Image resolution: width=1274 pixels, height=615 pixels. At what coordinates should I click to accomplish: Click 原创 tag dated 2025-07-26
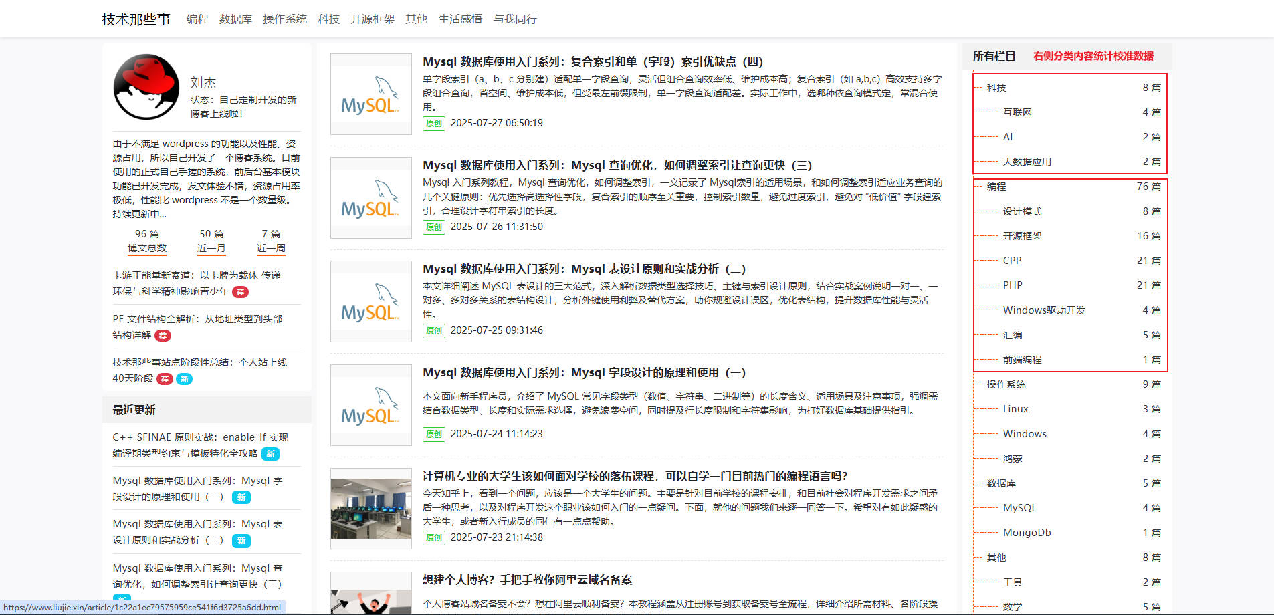434,227
